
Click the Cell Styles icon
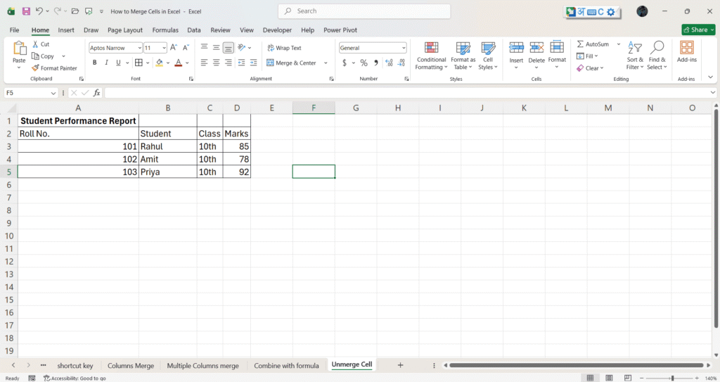pos(488,48)
